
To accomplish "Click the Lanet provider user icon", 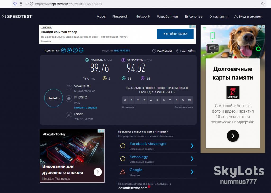I will click(69, 115).
